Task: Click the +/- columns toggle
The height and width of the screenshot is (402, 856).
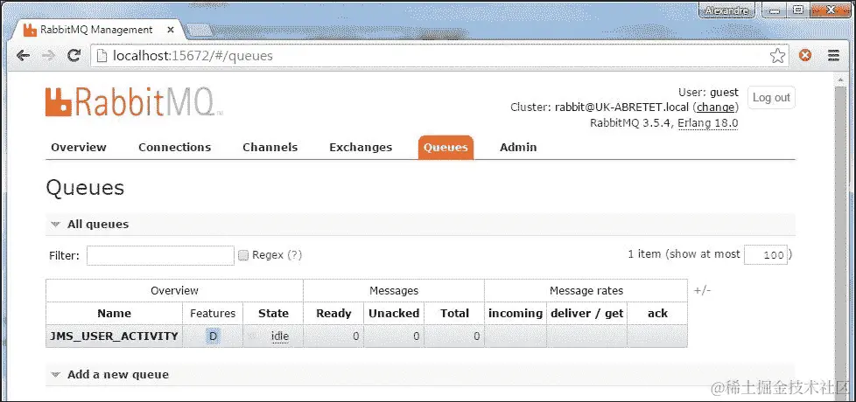Action: pos(703,291)
